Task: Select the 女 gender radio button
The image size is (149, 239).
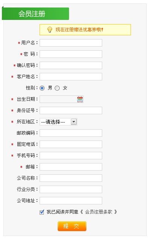Action: point(57,88)
